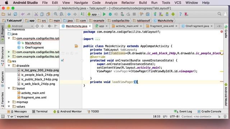Open the Apple menu

tap(6, 3)
